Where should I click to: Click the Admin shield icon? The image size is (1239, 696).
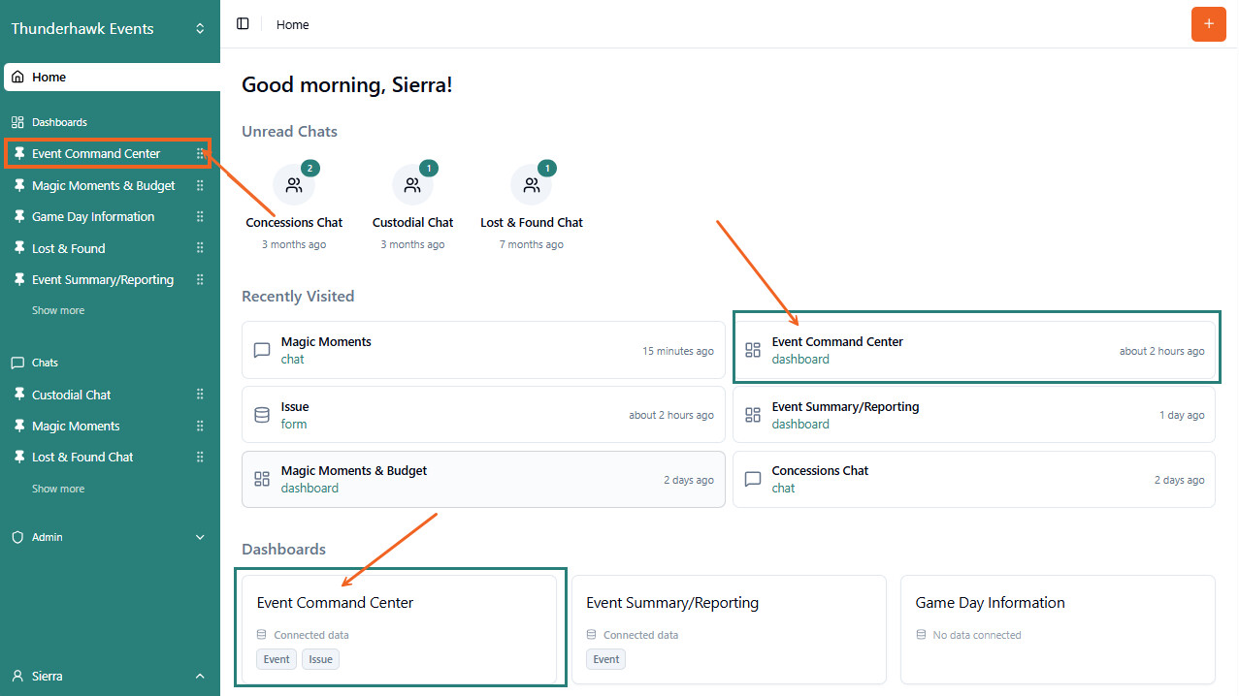pyautogui.click(x=17, y=537)
